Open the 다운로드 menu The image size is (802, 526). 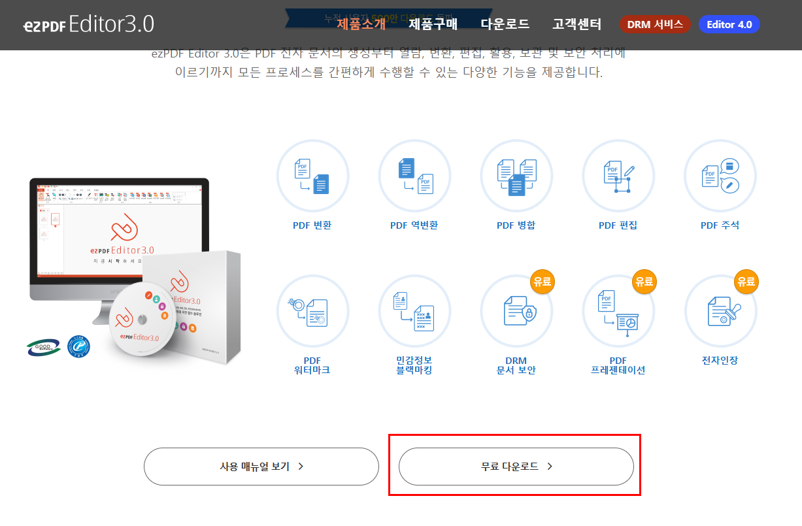coord(505,25)
